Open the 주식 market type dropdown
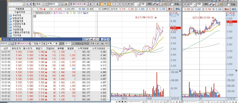Screen dimensions: 238x103 (x=43, y=4)
